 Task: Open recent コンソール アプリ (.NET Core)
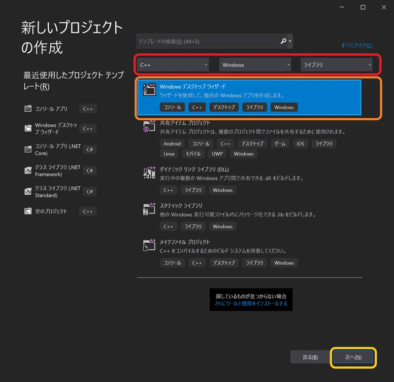[58, 150]
